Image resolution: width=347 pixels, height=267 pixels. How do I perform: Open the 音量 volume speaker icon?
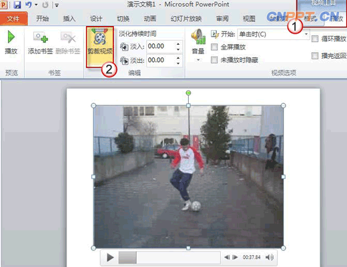tap(198, 37)
